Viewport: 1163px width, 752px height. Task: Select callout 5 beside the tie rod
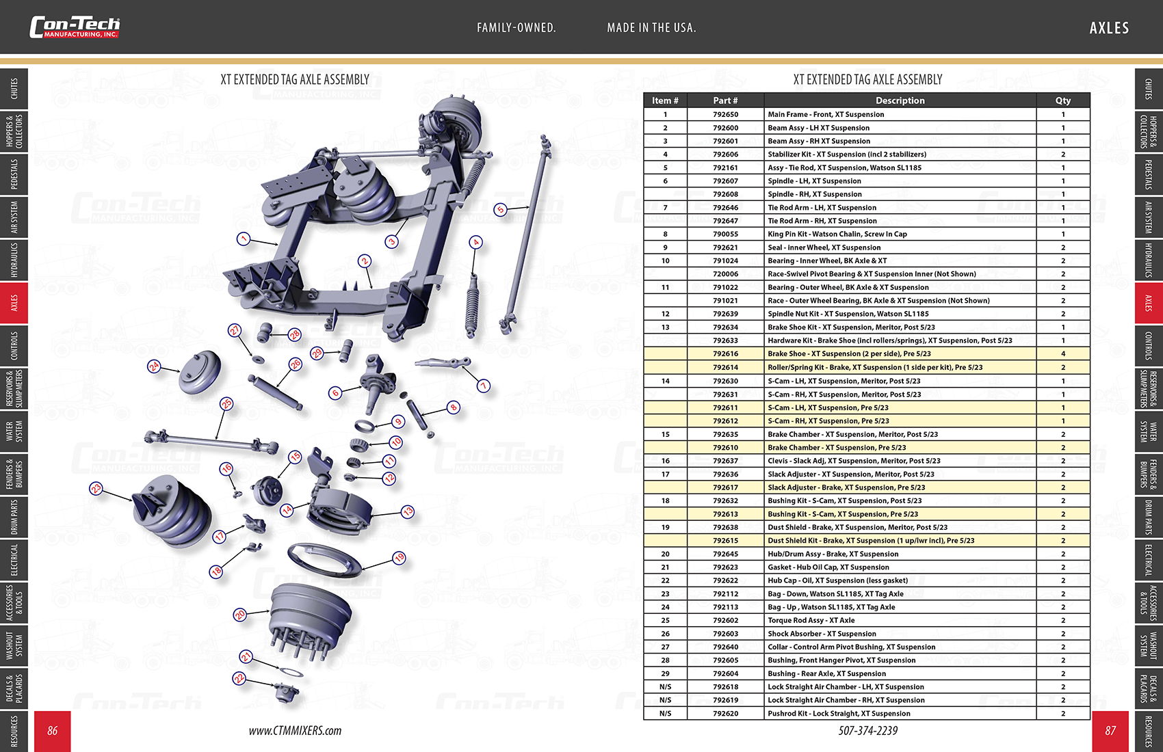[501, 209]
